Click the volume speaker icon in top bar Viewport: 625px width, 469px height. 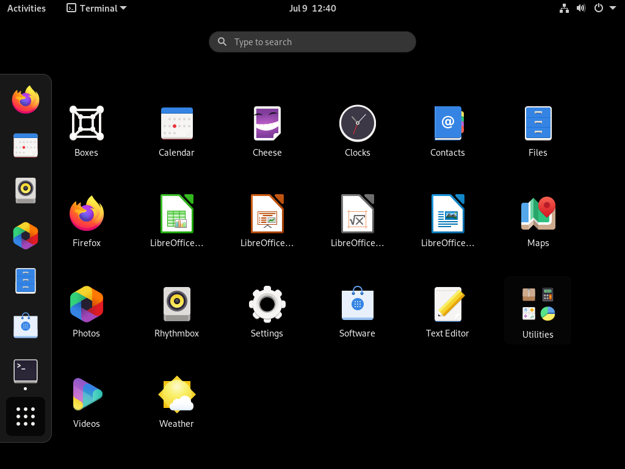pyautogui.click(x=581, y=8)
